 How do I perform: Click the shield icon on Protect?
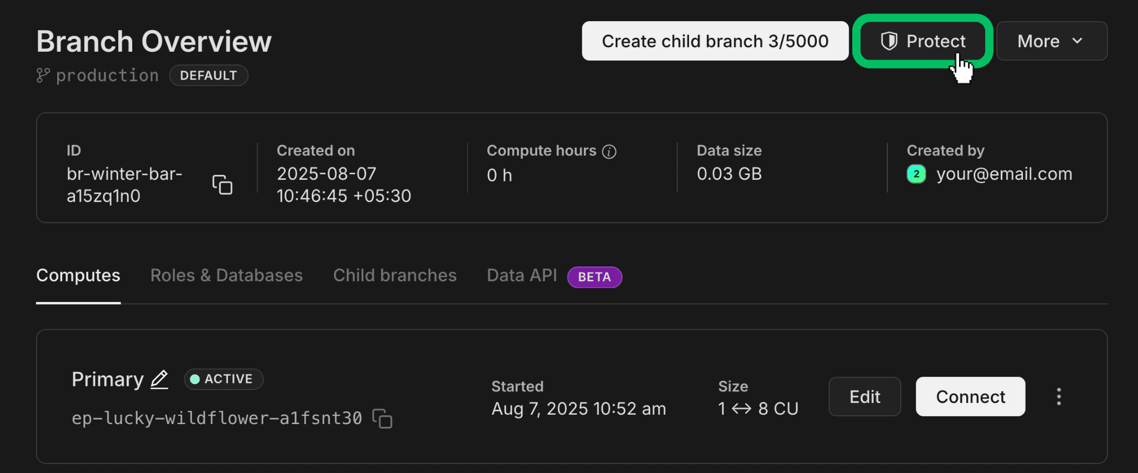888,41
